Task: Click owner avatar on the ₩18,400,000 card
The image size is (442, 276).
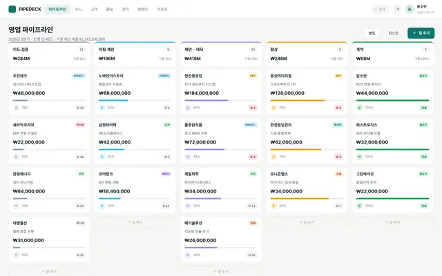Action: [x=102, y=206]
